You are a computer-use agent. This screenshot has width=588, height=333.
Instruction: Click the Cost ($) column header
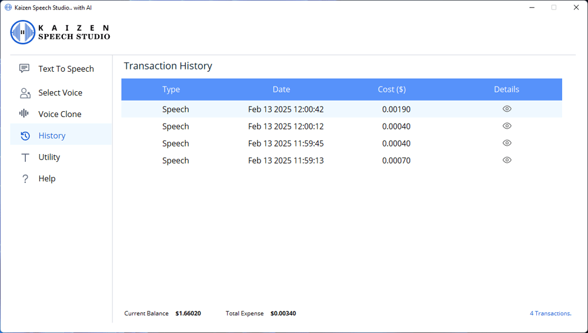[x=392, y=89]
